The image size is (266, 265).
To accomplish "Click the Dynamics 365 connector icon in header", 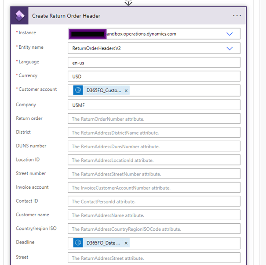I will pyautogui.click(x=20, y=16).
